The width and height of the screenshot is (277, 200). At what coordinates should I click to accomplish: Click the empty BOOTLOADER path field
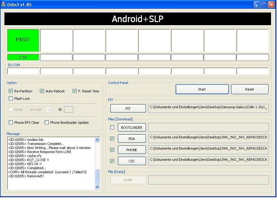coord(208,128)
